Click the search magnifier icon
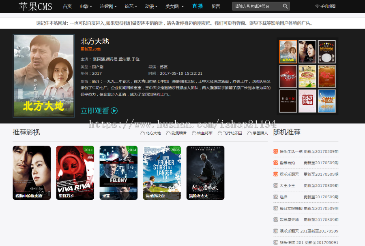The width and height of the screenshot is (365, 246). tap(285, 6)
